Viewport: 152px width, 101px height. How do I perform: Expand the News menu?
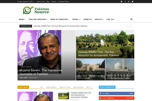point(22,19)
